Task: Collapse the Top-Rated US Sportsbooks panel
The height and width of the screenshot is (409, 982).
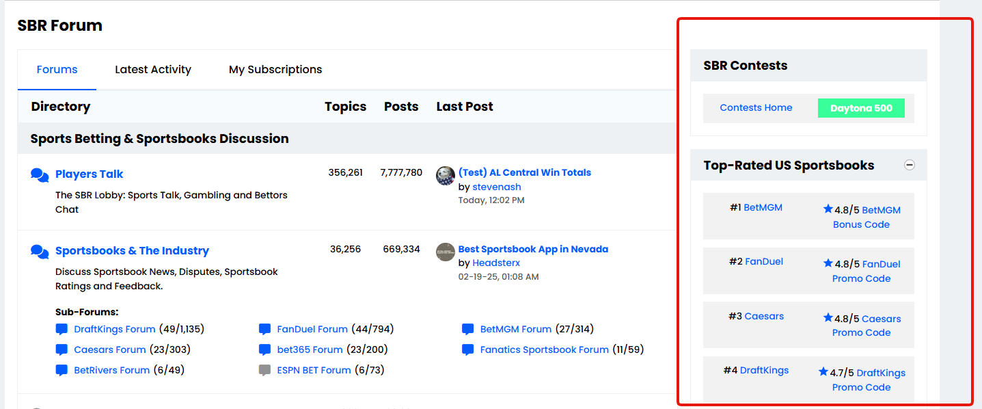Action: pyautogui.click(x=910, y=165)
